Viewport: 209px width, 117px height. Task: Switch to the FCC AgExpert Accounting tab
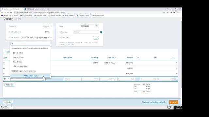35,9
